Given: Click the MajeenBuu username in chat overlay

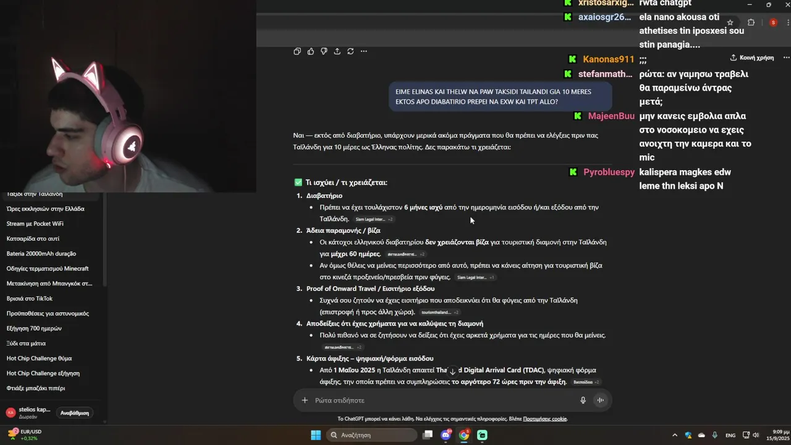Looking at the screenshot, I should click(x=611, y=116).
